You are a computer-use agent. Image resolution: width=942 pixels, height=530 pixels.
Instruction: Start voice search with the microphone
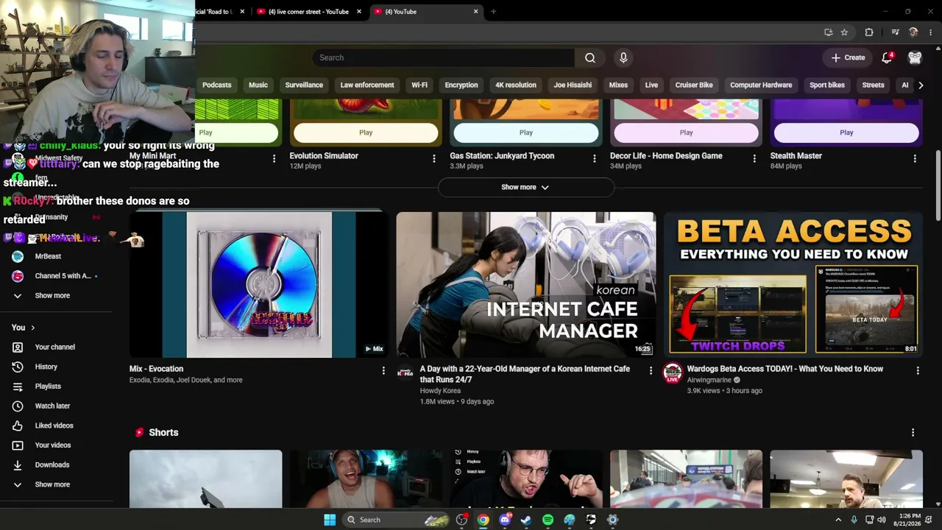click(x=623, y=57)
